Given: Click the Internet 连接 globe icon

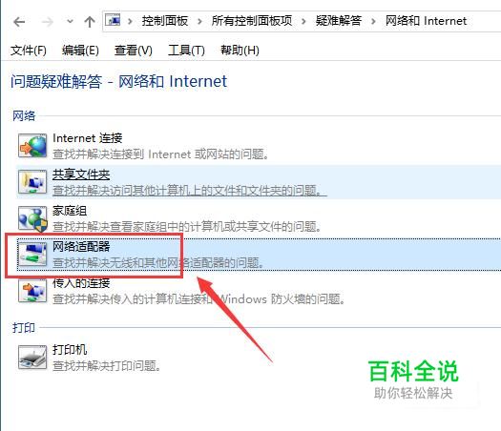Looking at the screenshot, I should [x=32, y=146].
